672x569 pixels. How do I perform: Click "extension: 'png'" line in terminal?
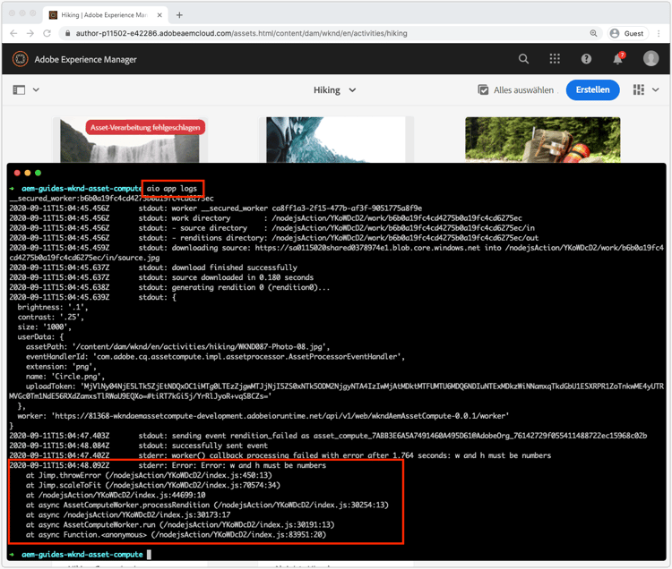pos(61,367)
